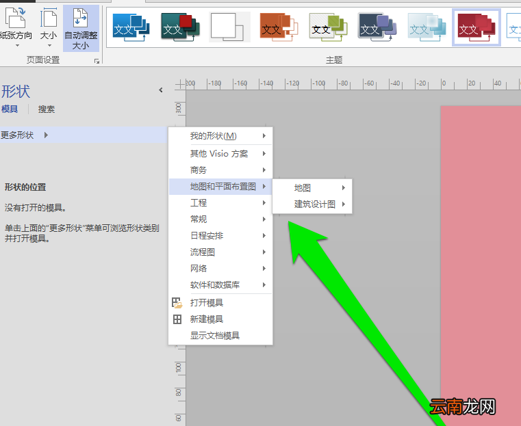
Task: Expand 更多形状 more shapes menu
Action: point(83,135)
